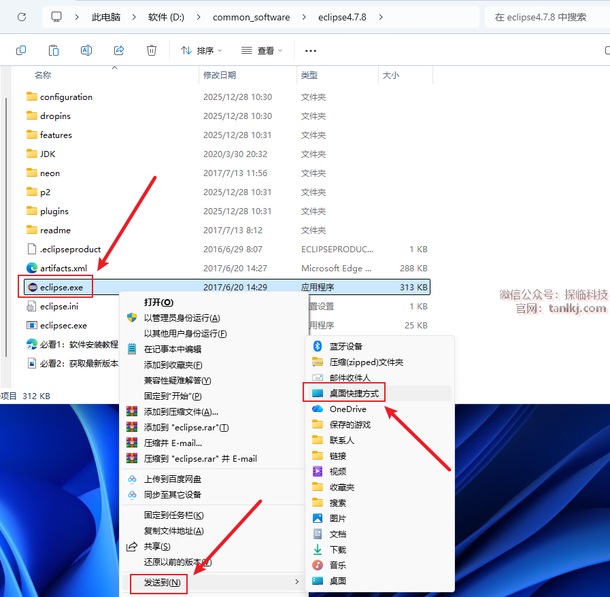Click the rename icon in toolbar
The image size is (610, 597).
click(x=86, y=50)
